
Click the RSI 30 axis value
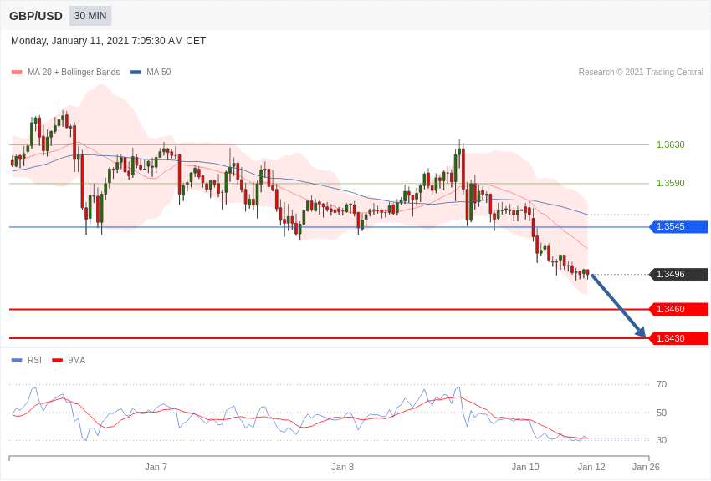pos(662,440)
